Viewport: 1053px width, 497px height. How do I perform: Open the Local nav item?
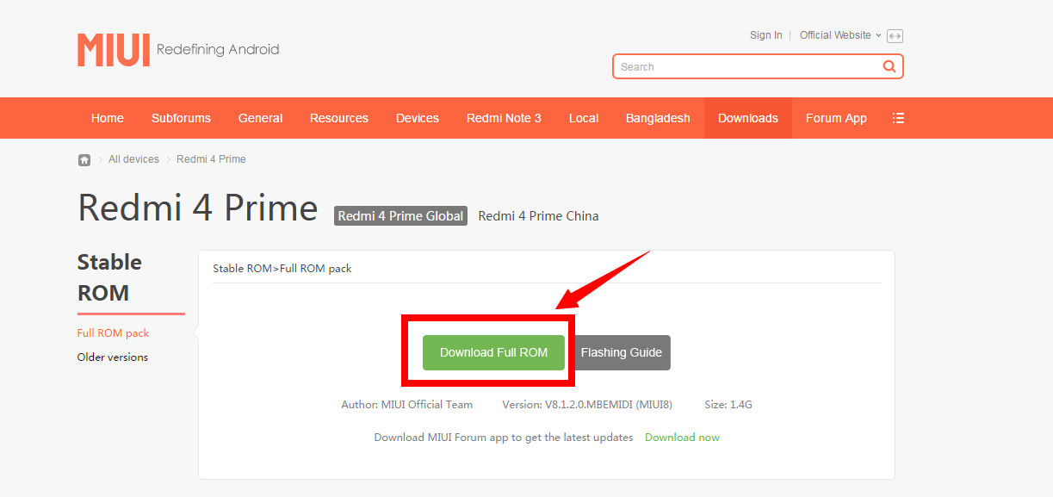pyautogui.click(x=584, y=118)
